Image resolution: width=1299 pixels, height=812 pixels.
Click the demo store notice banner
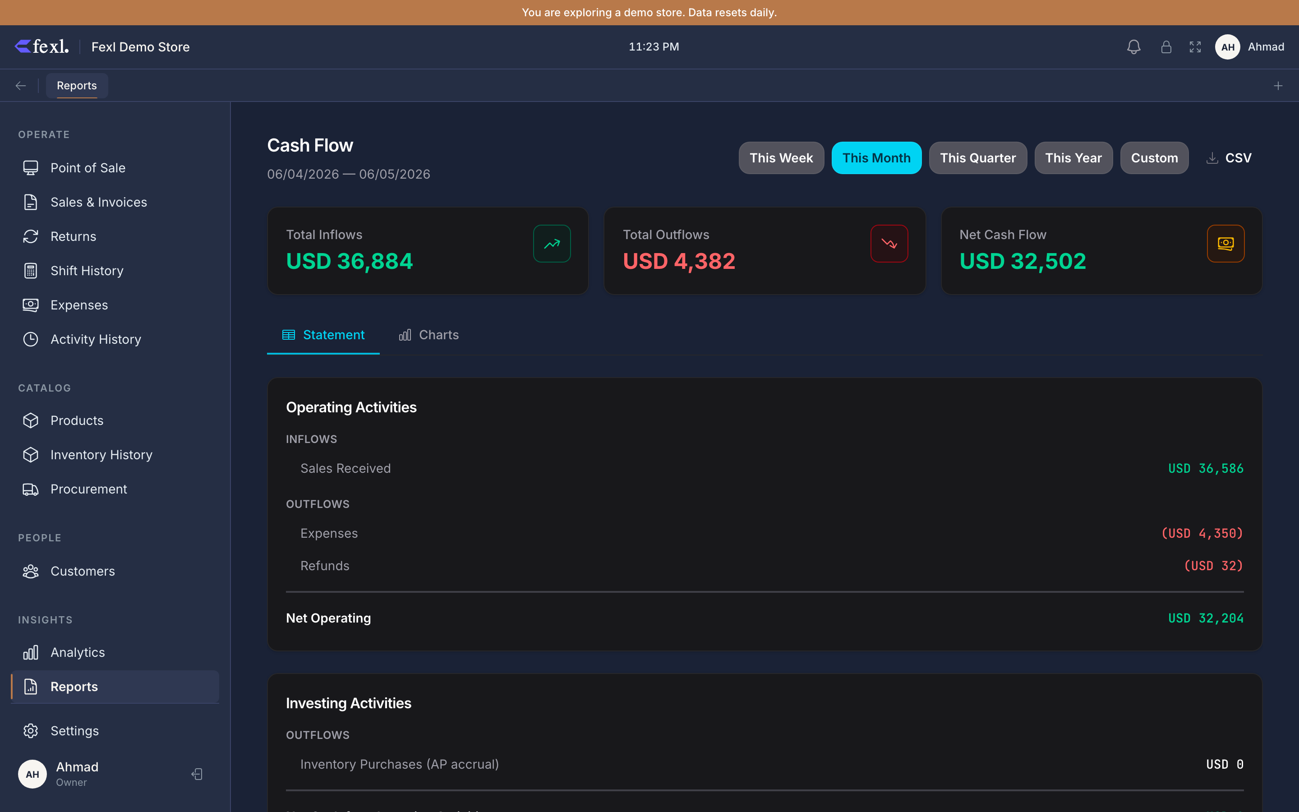(x=649, y=12)
